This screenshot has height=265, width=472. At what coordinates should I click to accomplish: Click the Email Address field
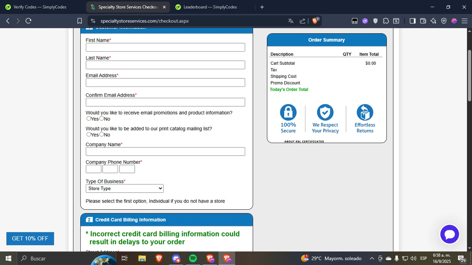[x=165, y=83]
